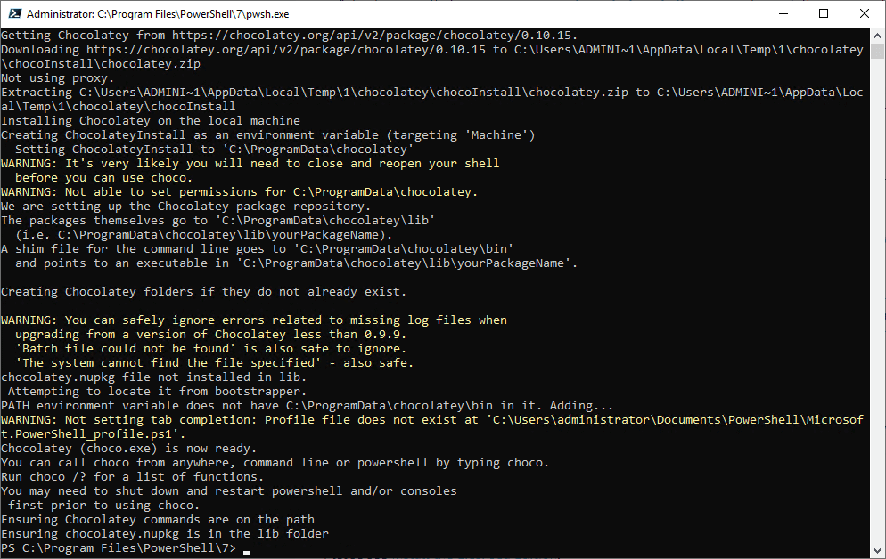Click warning 'You can safely ignore errors' line
The image size is (886, 559).
point(254,320)
